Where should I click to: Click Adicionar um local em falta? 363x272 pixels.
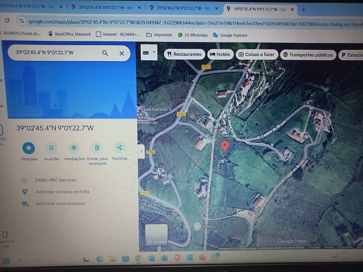point(62,192)
